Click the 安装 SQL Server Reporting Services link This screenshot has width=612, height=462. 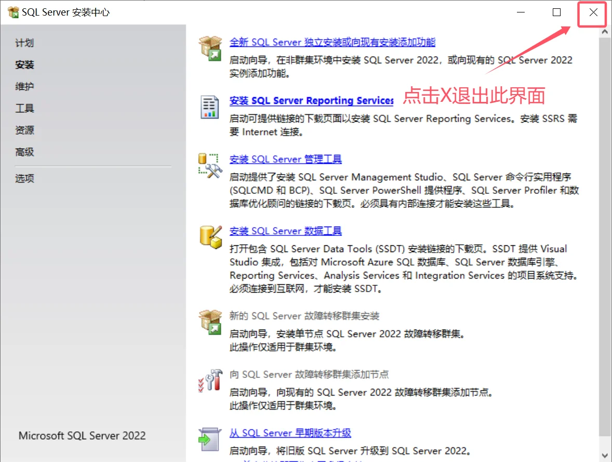click(312, 101)
